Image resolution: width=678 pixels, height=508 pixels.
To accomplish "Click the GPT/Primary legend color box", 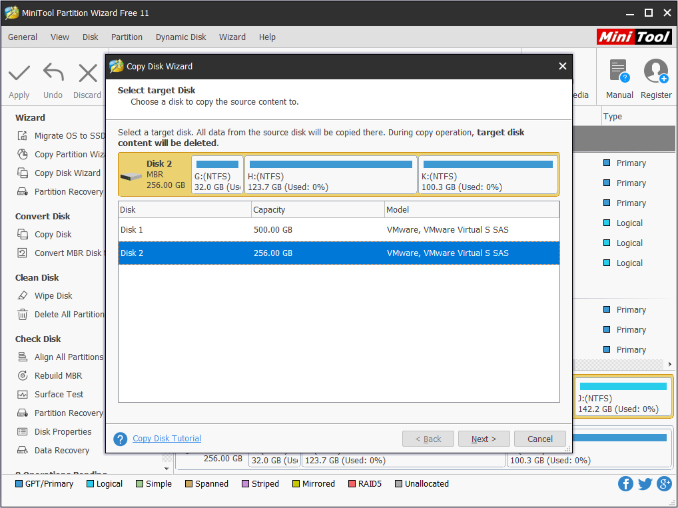I will point(19,484).
